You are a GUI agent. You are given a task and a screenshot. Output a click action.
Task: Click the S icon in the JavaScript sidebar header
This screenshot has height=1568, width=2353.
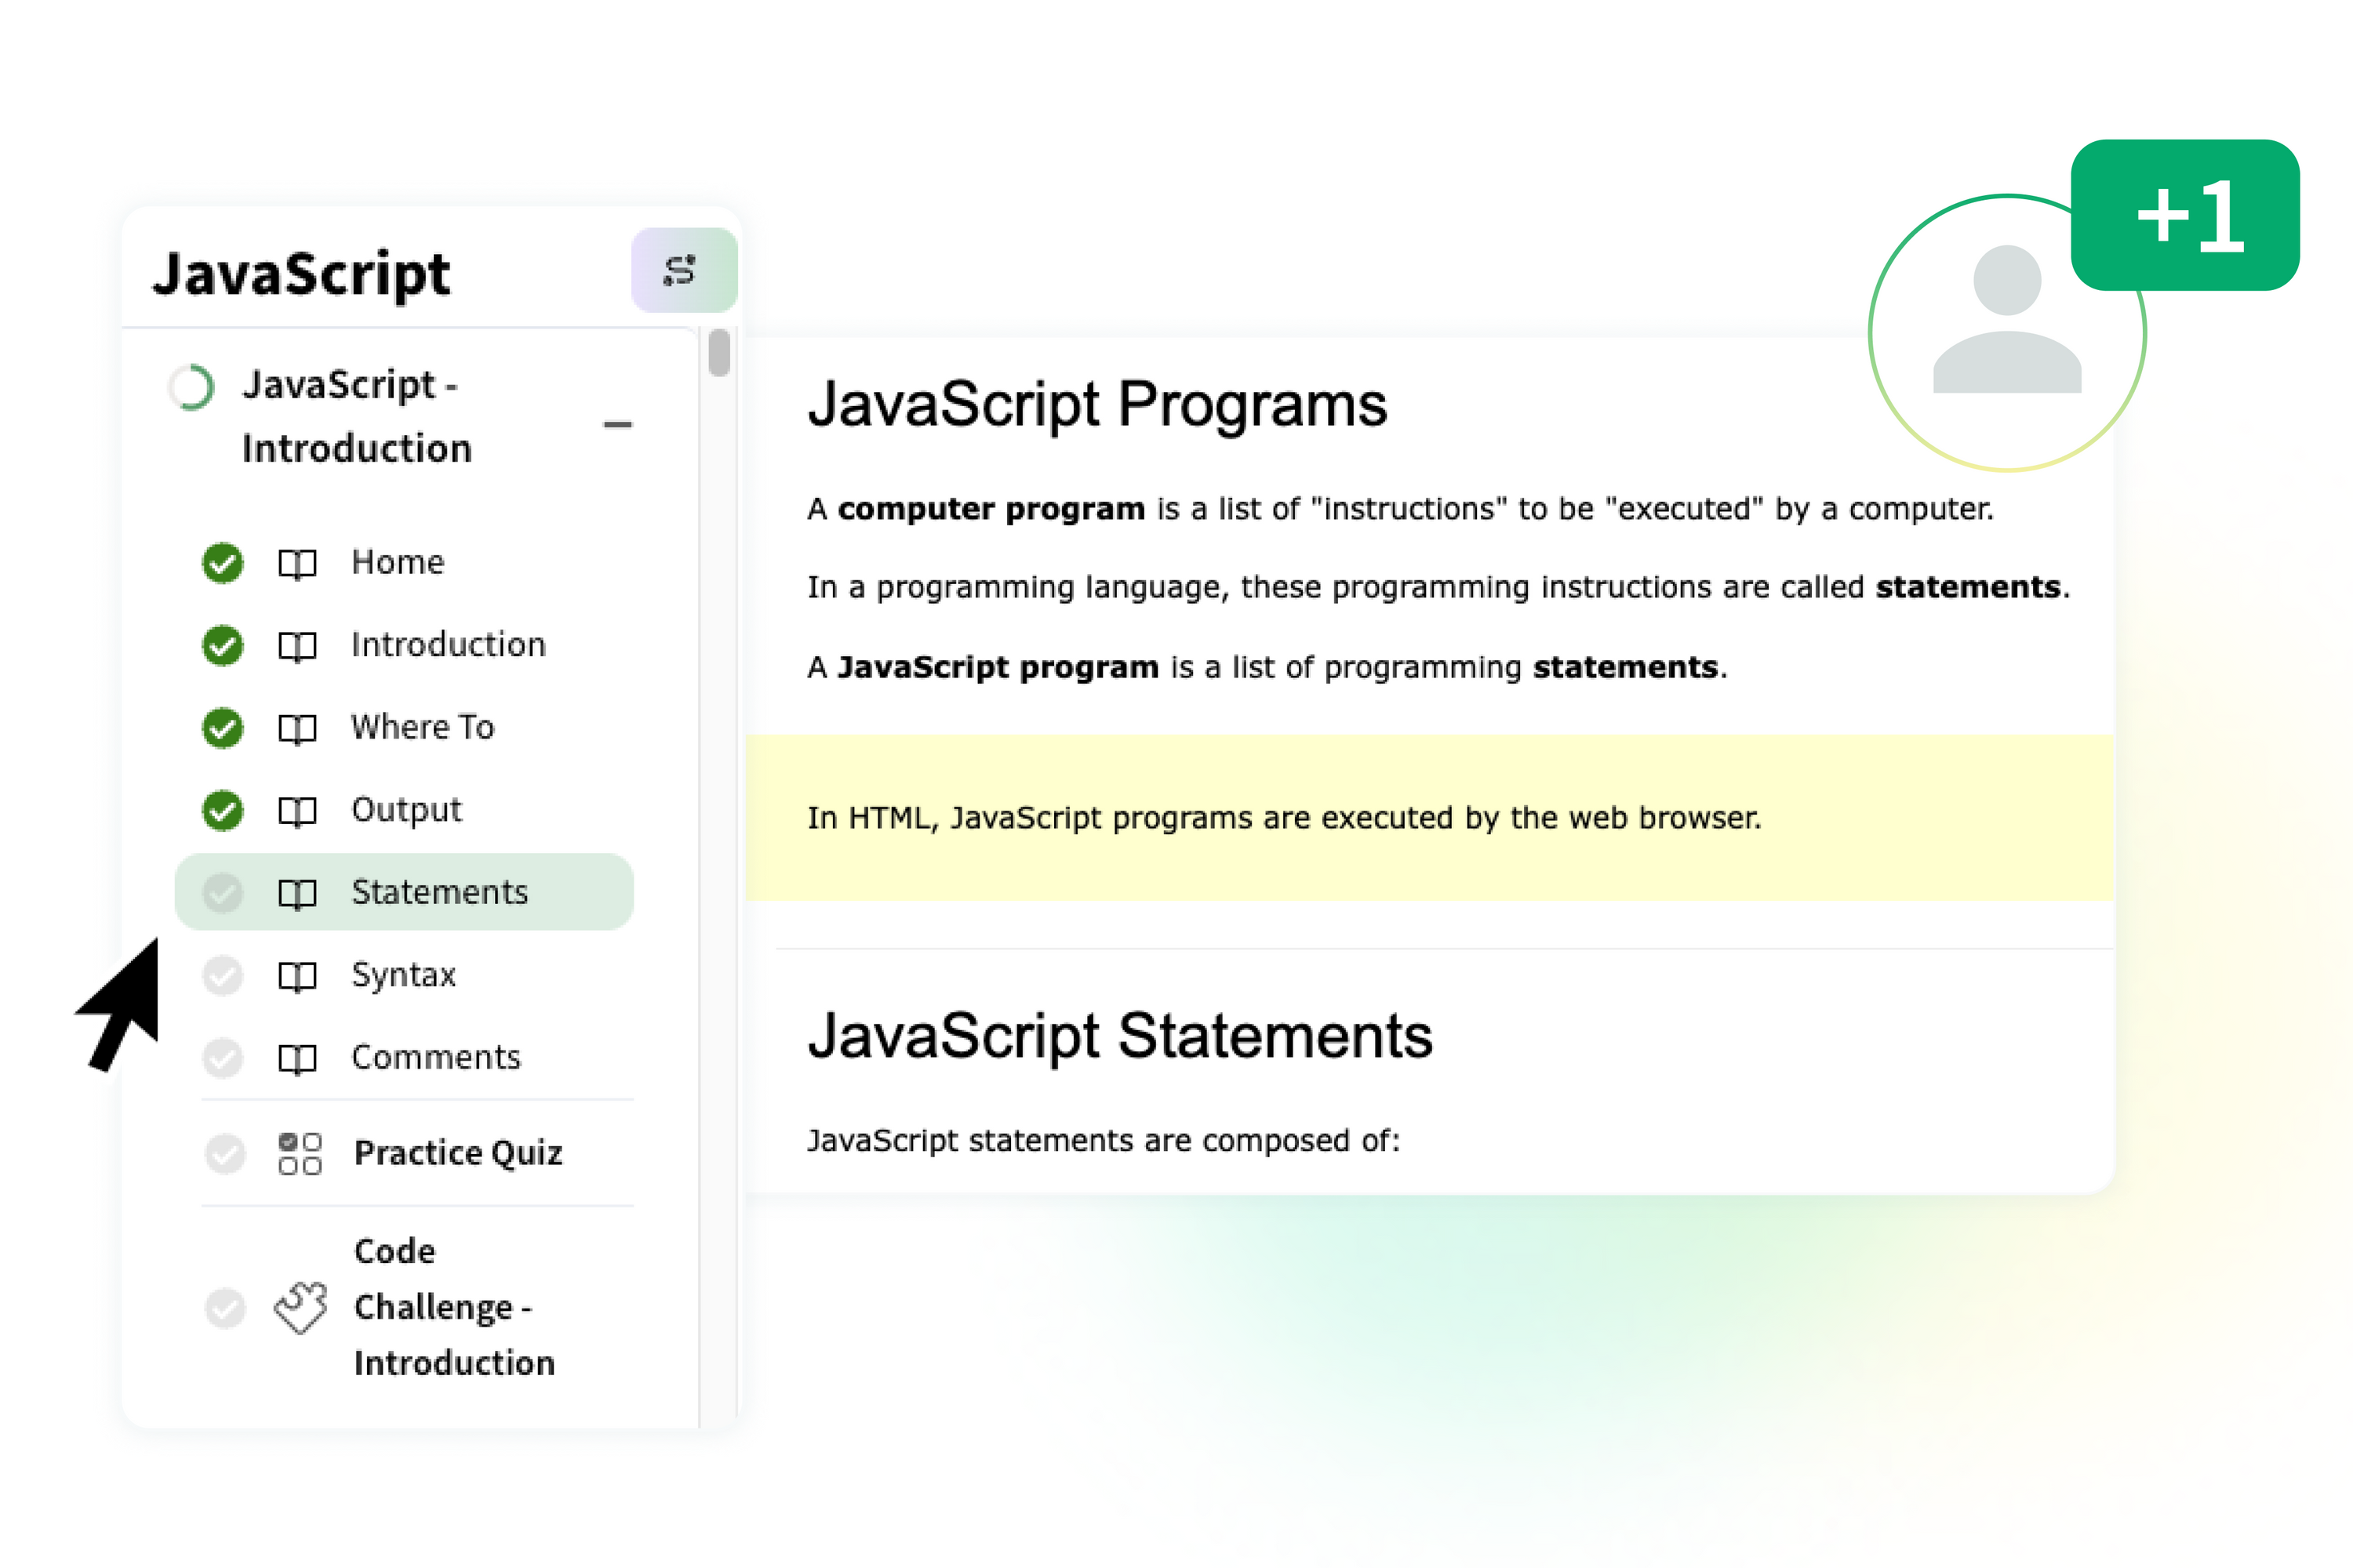684,268
